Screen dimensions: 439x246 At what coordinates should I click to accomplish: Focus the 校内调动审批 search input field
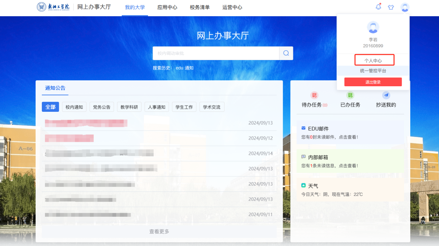[x=216, y=53]
